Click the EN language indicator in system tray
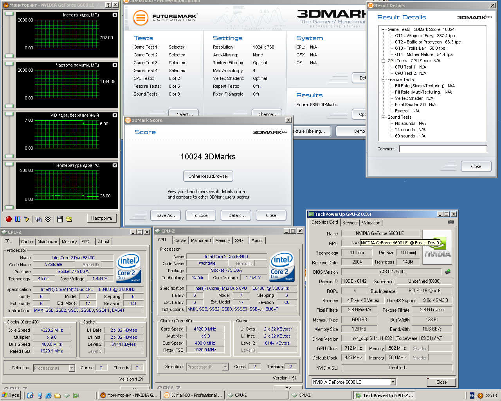501x401 pixels. pos(472,396)
